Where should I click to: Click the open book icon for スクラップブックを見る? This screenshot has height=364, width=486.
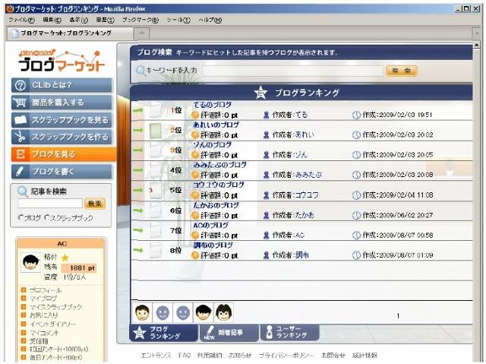21,119
